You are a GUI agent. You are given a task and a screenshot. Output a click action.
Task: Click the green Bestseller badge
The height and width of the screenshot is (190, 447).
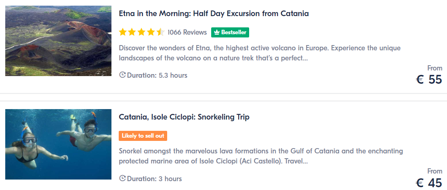coord(230,32)
